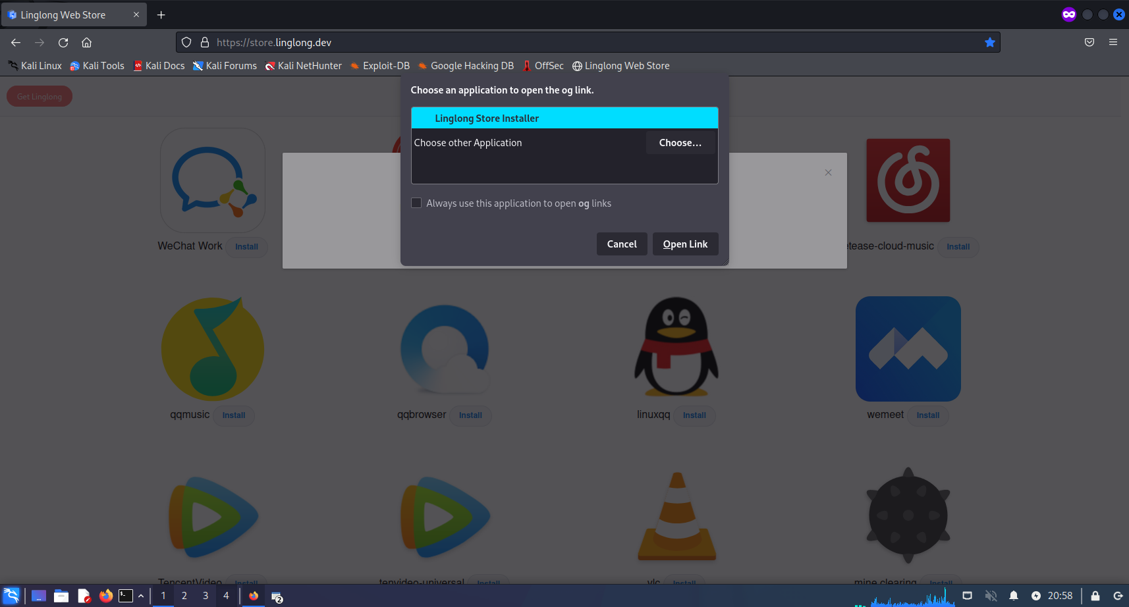Click the private browsing mask icon

pos(1069,14)
